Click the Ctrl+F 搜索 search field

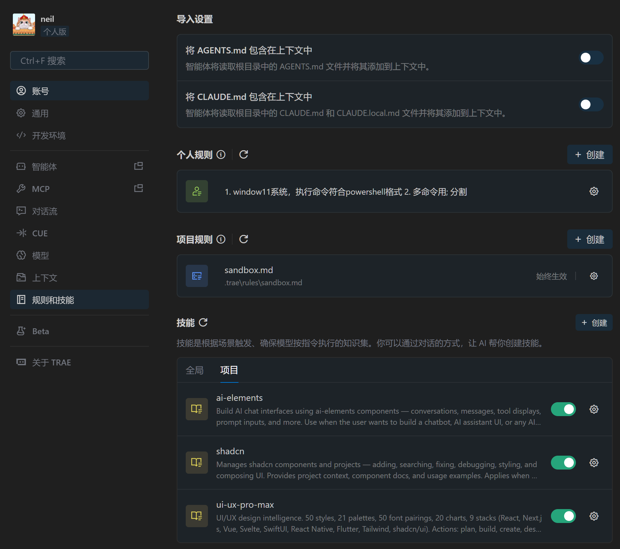(79, 61)
